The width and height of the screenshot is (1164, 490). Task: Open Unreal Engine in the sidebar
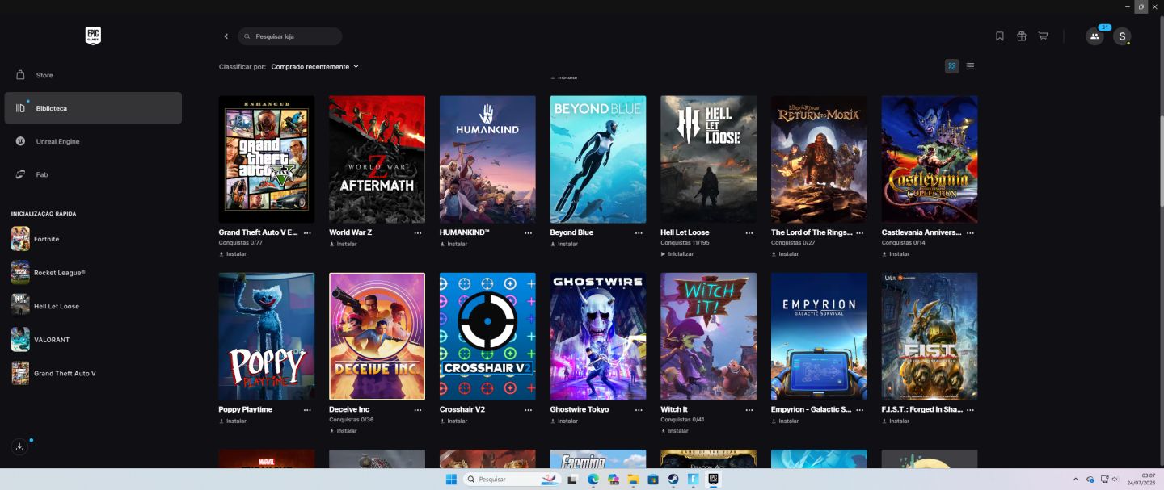(x=93, y=141)
